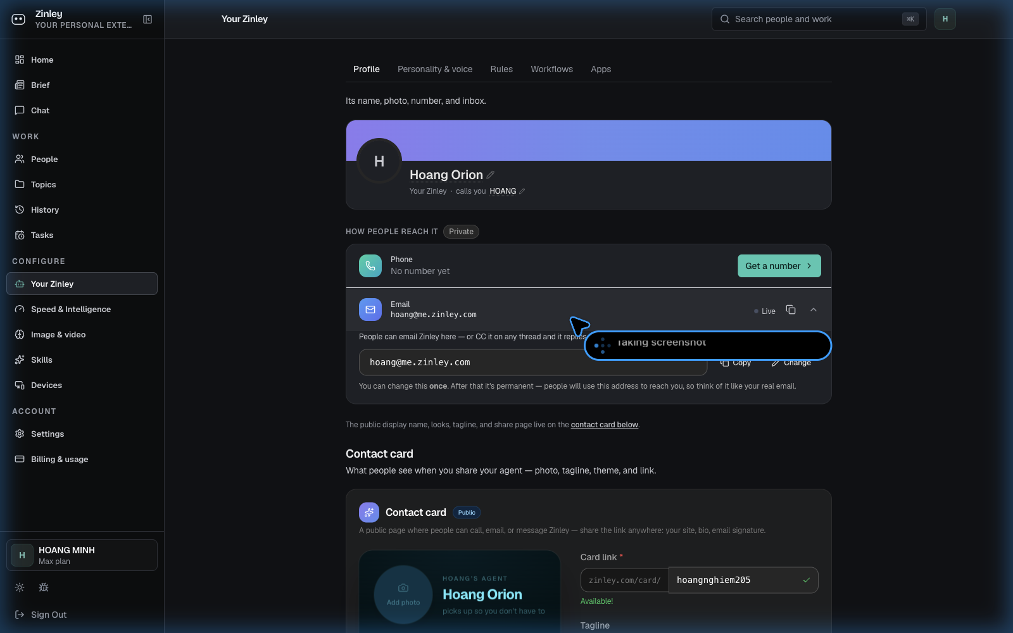Open the HOANG MINH account switcher

click(82, 555)
